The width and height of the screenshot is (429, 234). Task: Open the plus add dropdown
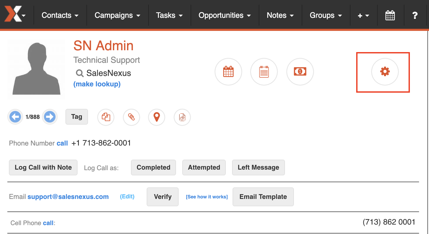[364, 15]
